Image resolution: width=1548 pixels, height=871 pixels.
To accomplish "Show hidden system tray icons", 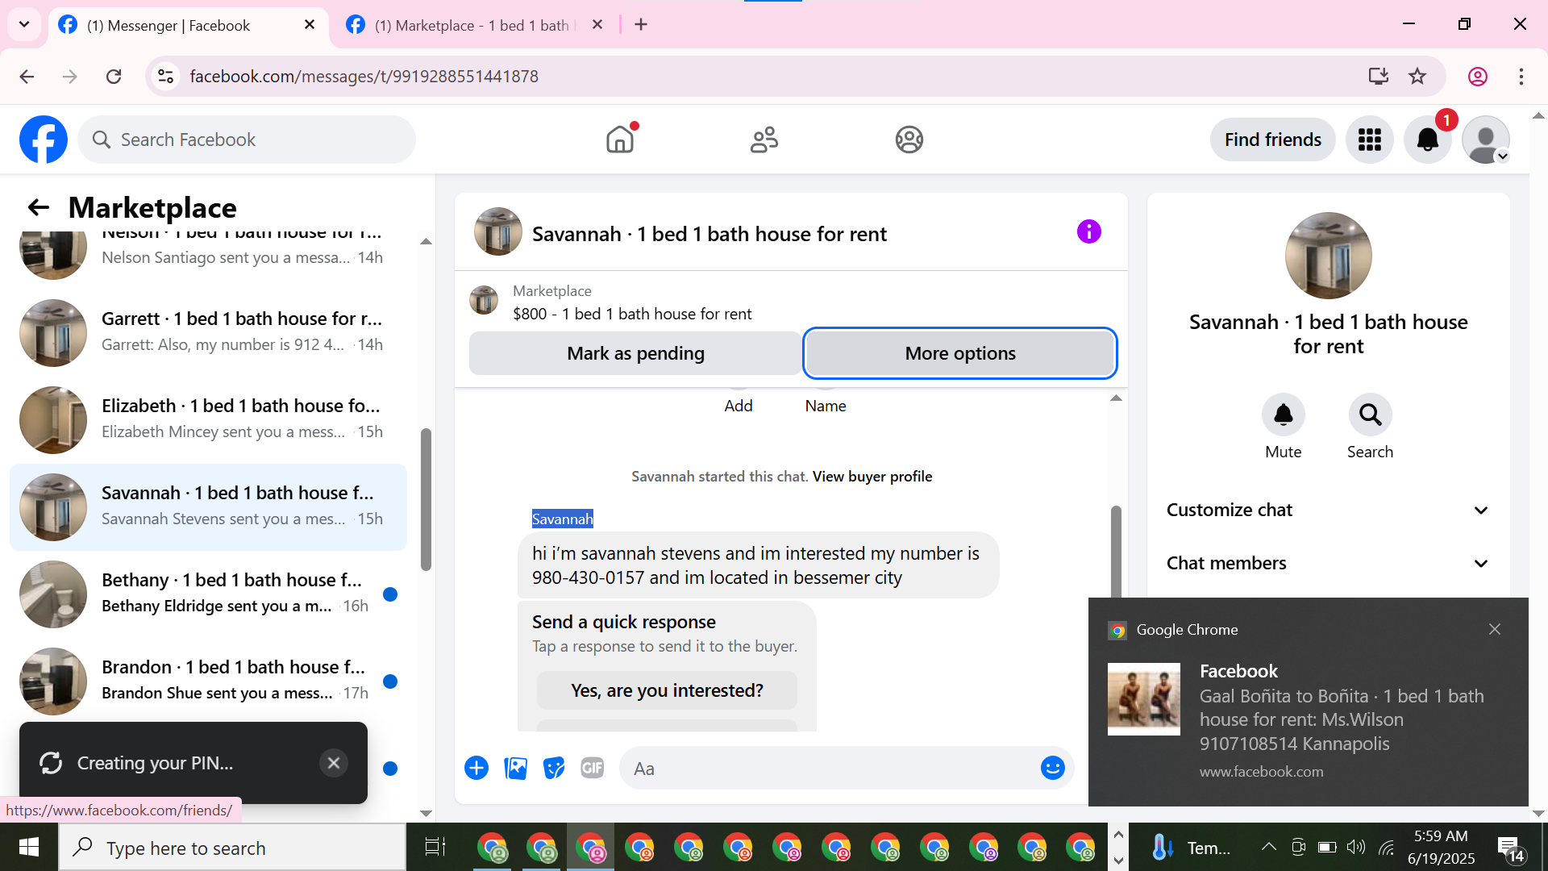I will coord(1268,847).
